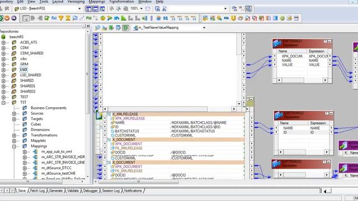Click the green bar chart transformation icon
This screenshot has height=201, width=358.
tap(124, 18)
